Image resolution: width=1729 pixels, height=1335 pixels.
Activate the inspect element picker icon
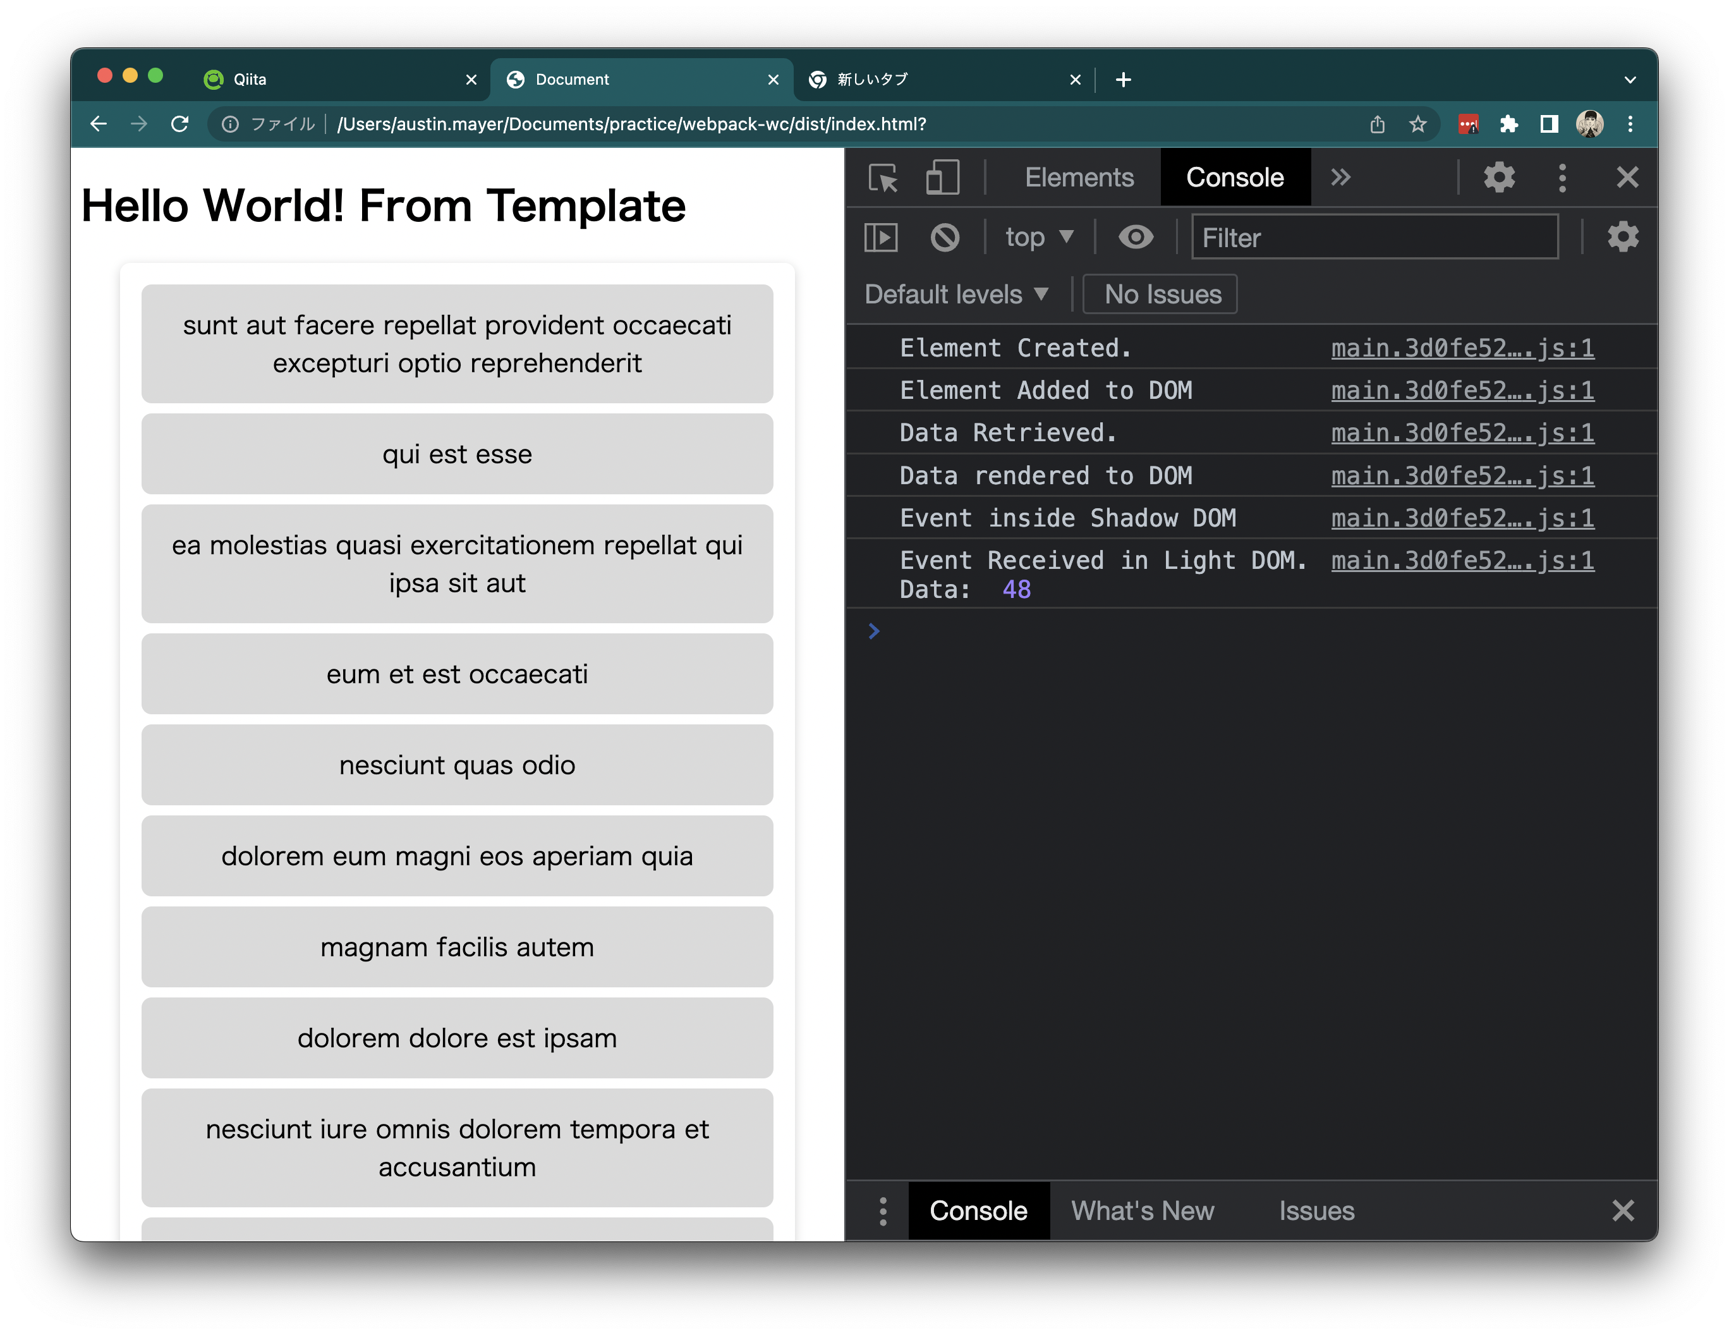pos(883,178)
